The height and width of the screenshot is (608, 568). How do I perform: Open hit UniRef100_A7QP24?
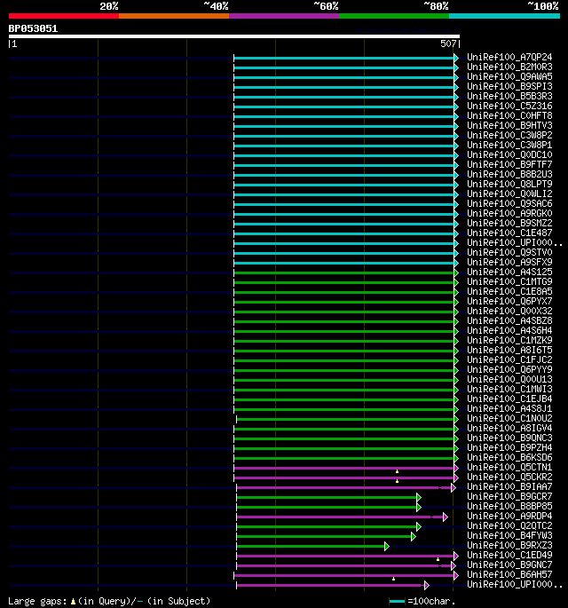[509, 57]
